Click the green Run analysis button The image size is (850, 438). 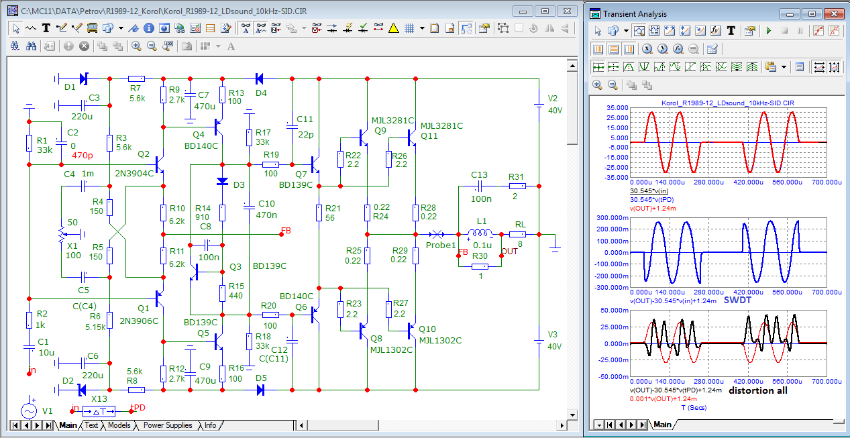tap(768, 31)
